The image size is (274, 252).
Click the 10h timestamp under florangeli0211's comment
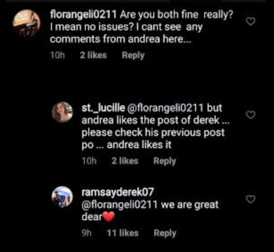click(x=57, y=55)
